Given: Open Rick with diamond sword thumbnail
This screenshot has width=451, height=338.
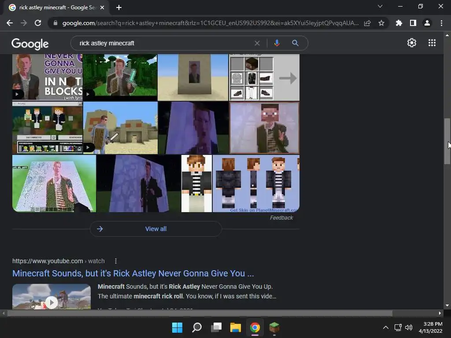Looking at the screenshot, I should 120,77.
